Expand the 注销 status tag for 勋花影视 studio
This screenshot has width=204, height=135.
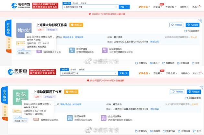pyautogui.click(x=38, y=97)
